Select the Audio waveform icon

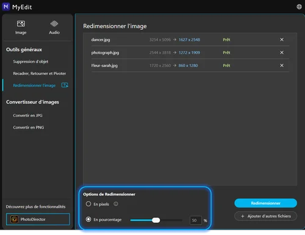point(54,24)
